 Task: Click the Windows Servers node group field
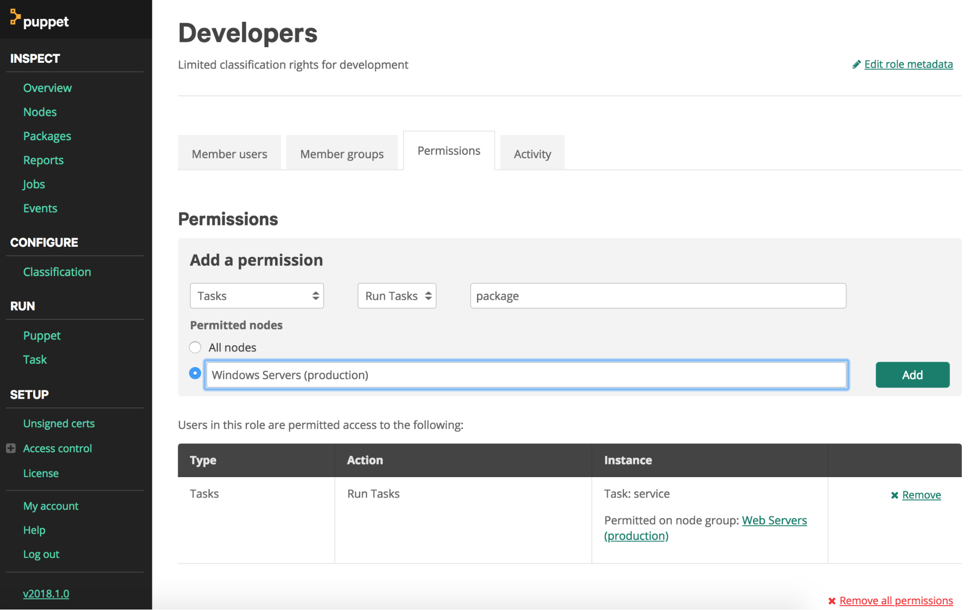(526, 375)
